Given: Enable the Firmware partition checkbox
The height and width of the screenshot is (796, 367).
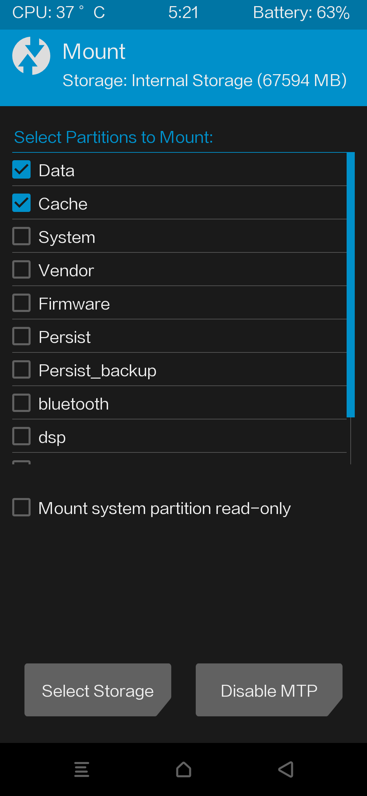Looking at the screenshot, I should [x=21, y=303].
